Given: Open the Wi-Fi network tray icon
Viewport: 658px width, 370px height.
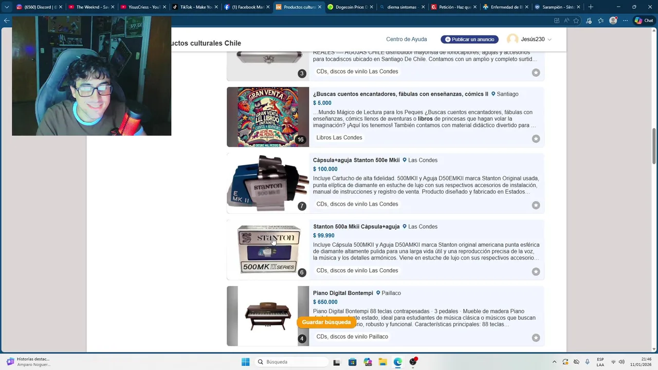Looking at the screenshot, I should (x=613, y=362).
